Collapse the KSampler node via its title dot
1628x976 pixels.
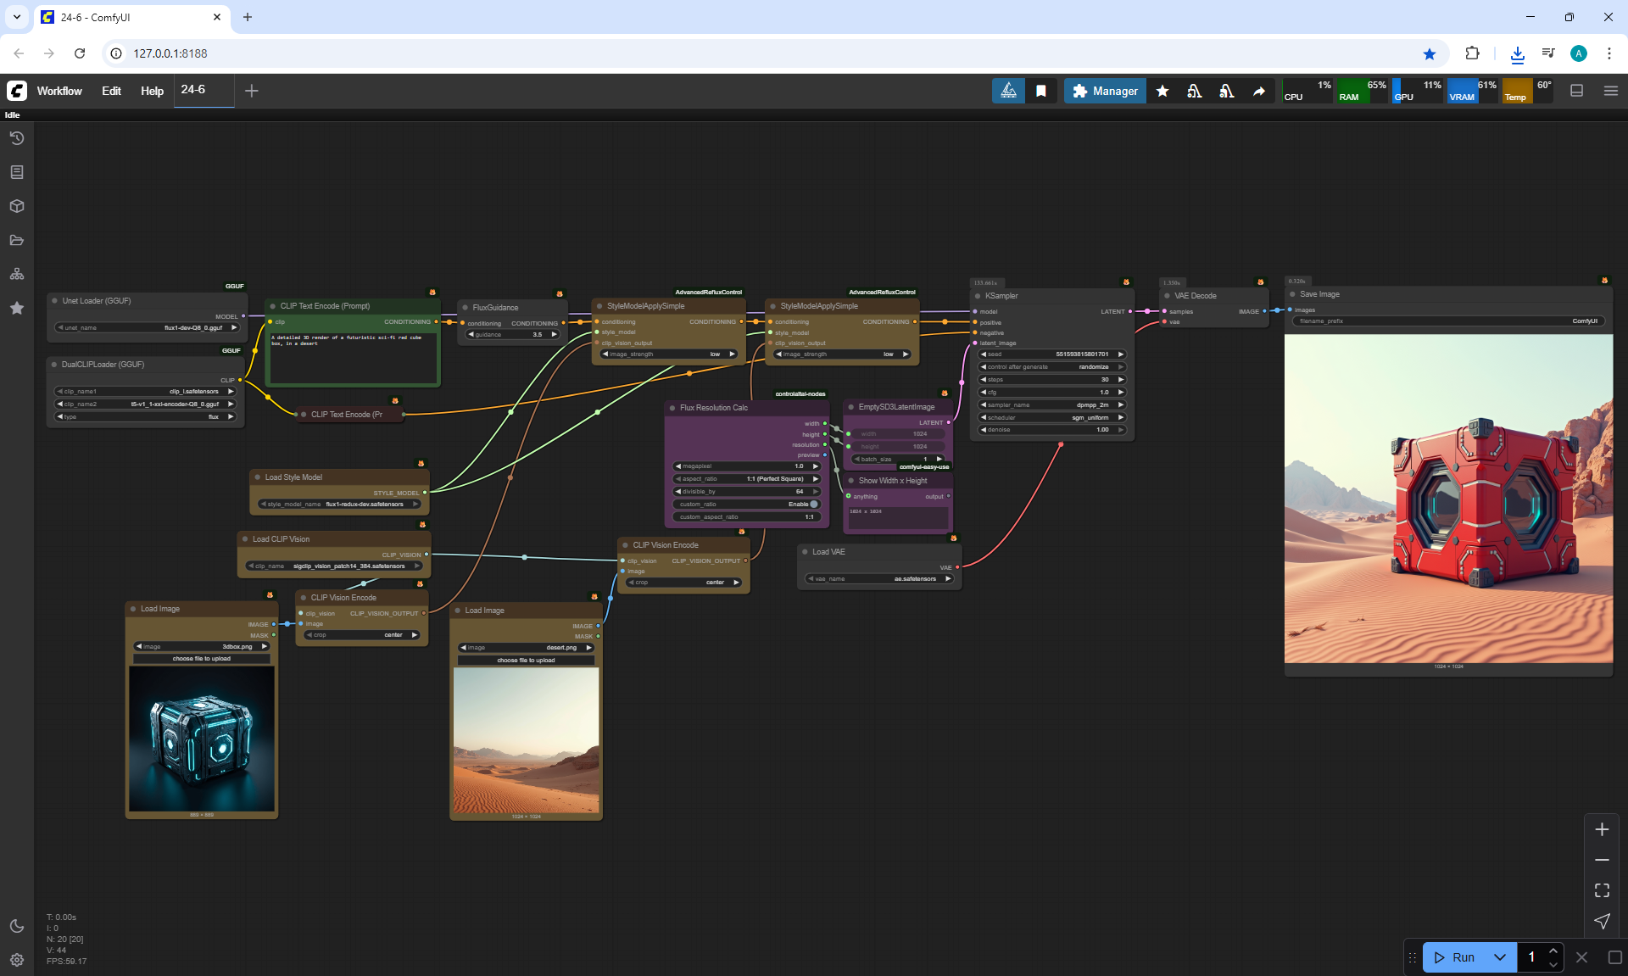978,296
